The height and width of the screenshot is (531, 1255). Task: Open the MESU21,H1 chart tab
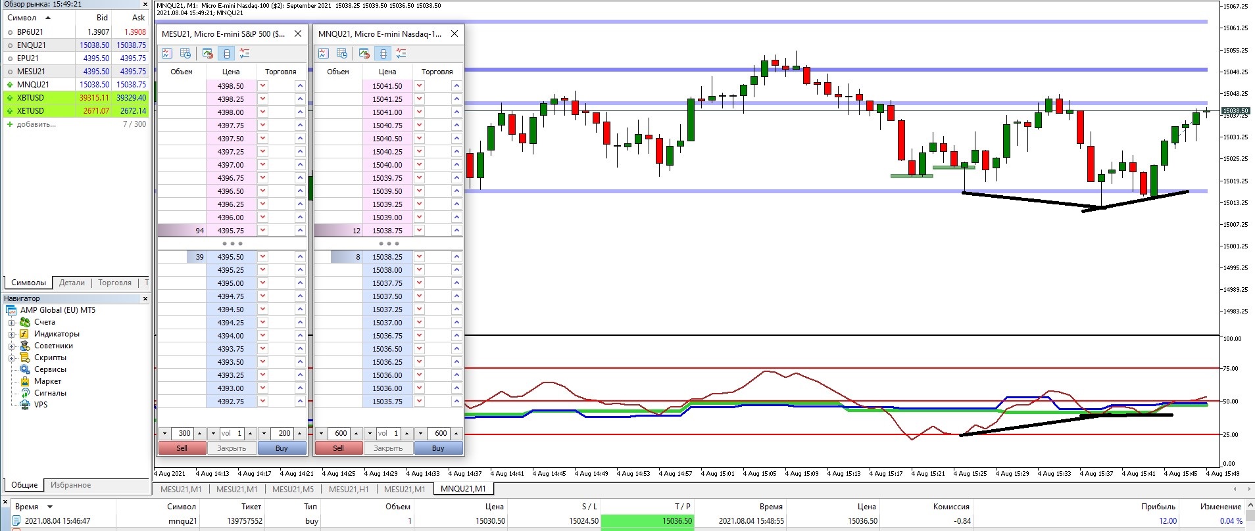tap(349, 489)
